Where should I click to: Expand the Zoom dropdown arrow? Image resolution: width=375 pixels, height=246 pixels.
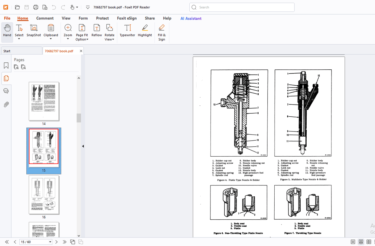pyautogui.click(x=68, y=39)
